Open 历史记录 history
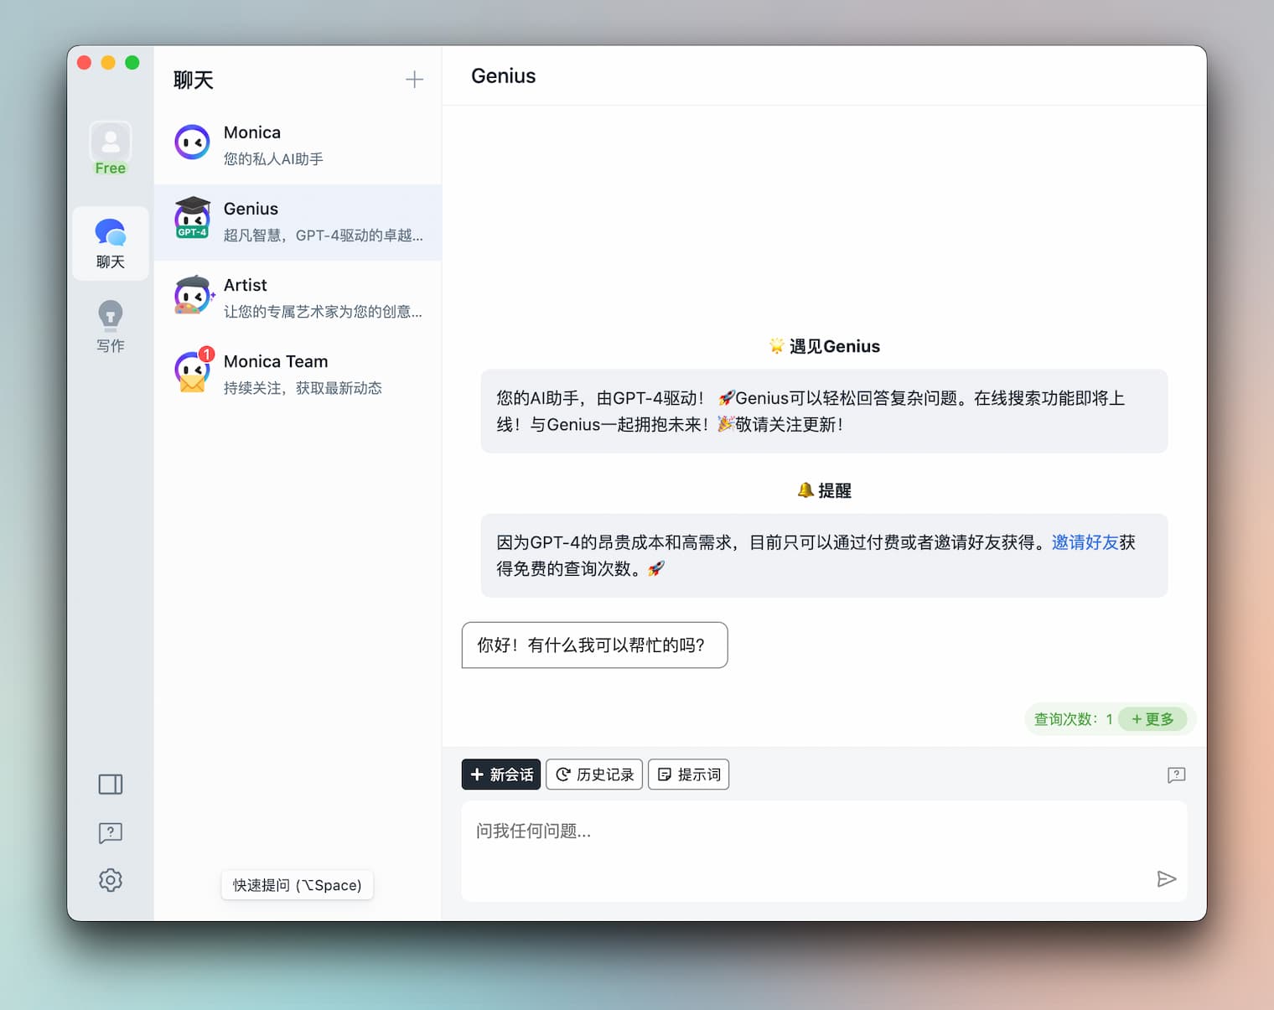Screen dimensions: 1274x1010 tap(594, 774)
